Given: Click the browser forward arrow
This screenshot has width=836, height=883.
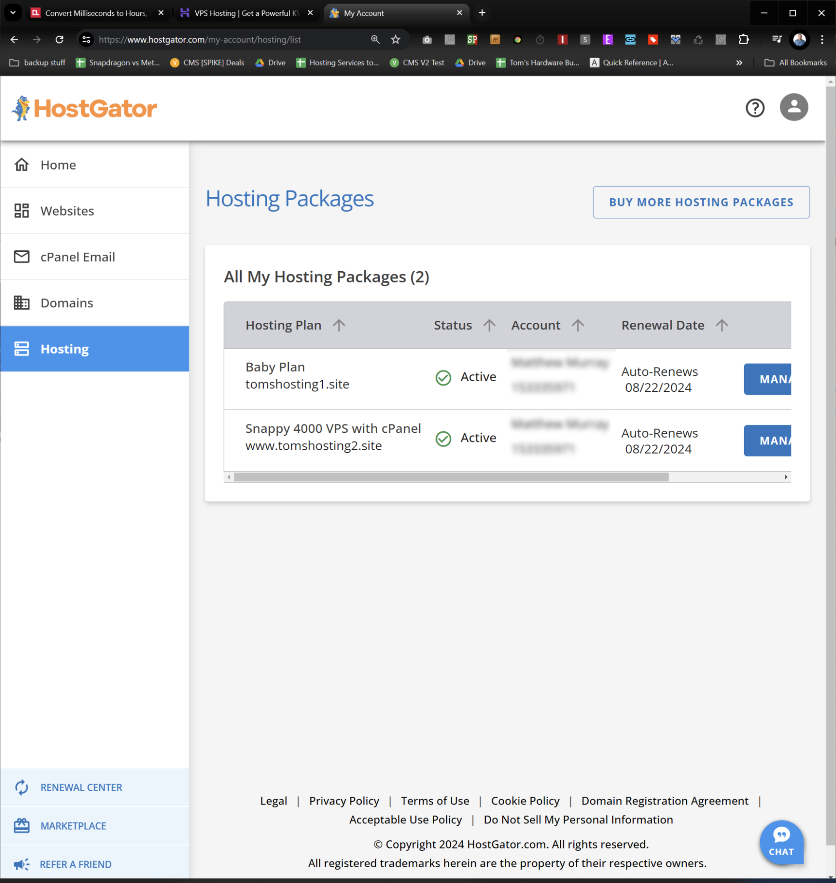Looking at the screenshot, I should click(x=37, y=40).
